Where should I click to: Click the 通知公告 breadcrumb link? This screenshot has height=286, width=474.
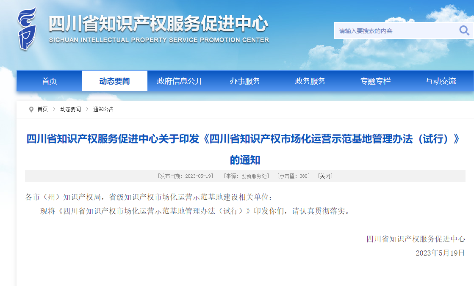click(x=103, y=110)
